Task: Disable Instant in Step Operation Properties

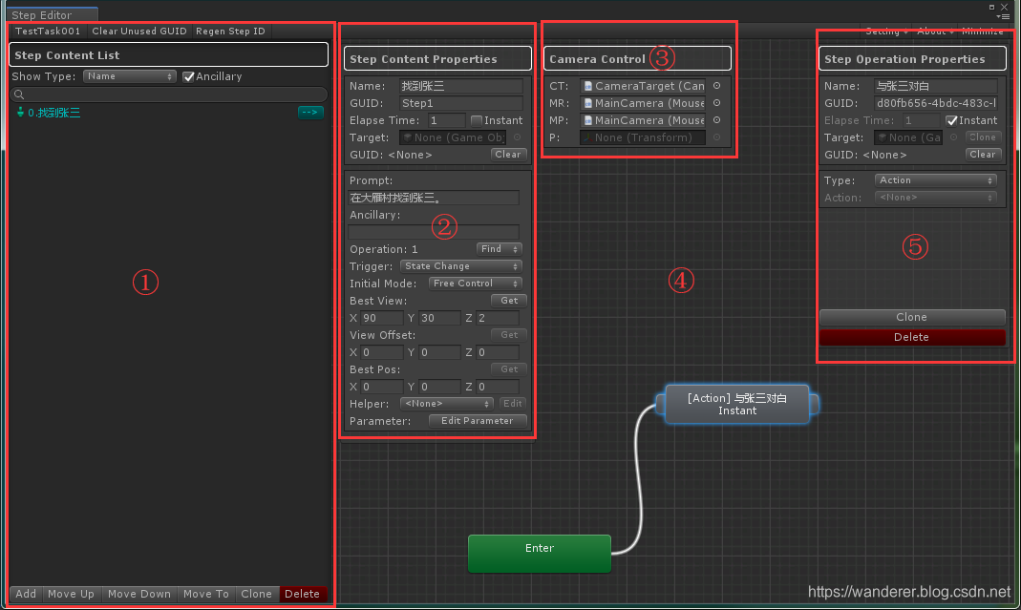Action: [949, 120]
